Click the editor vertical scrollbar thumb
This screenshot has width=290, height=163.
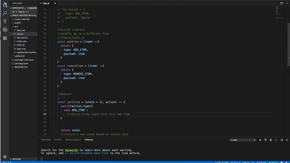coord(289,44)
